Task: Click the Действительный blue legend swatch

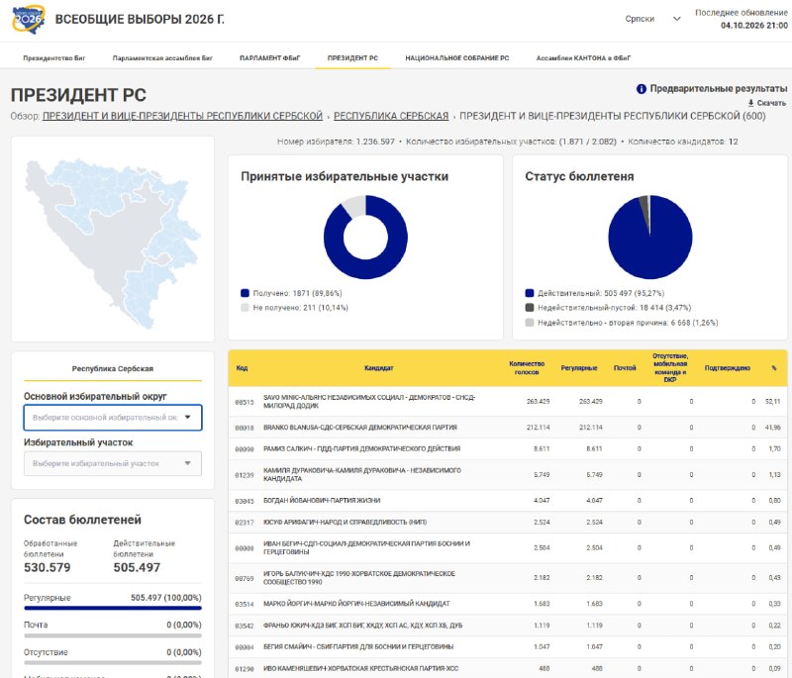Action: click(x=530, y=293)
